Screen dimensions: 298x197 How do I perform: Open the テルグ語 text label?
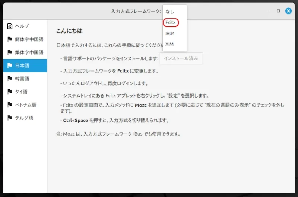click(24, 118)
